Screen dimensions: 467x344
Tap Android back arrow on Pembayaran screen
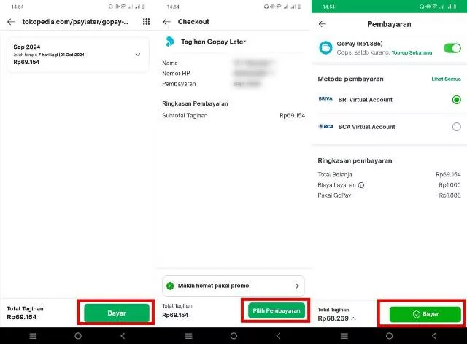(434, 336)
